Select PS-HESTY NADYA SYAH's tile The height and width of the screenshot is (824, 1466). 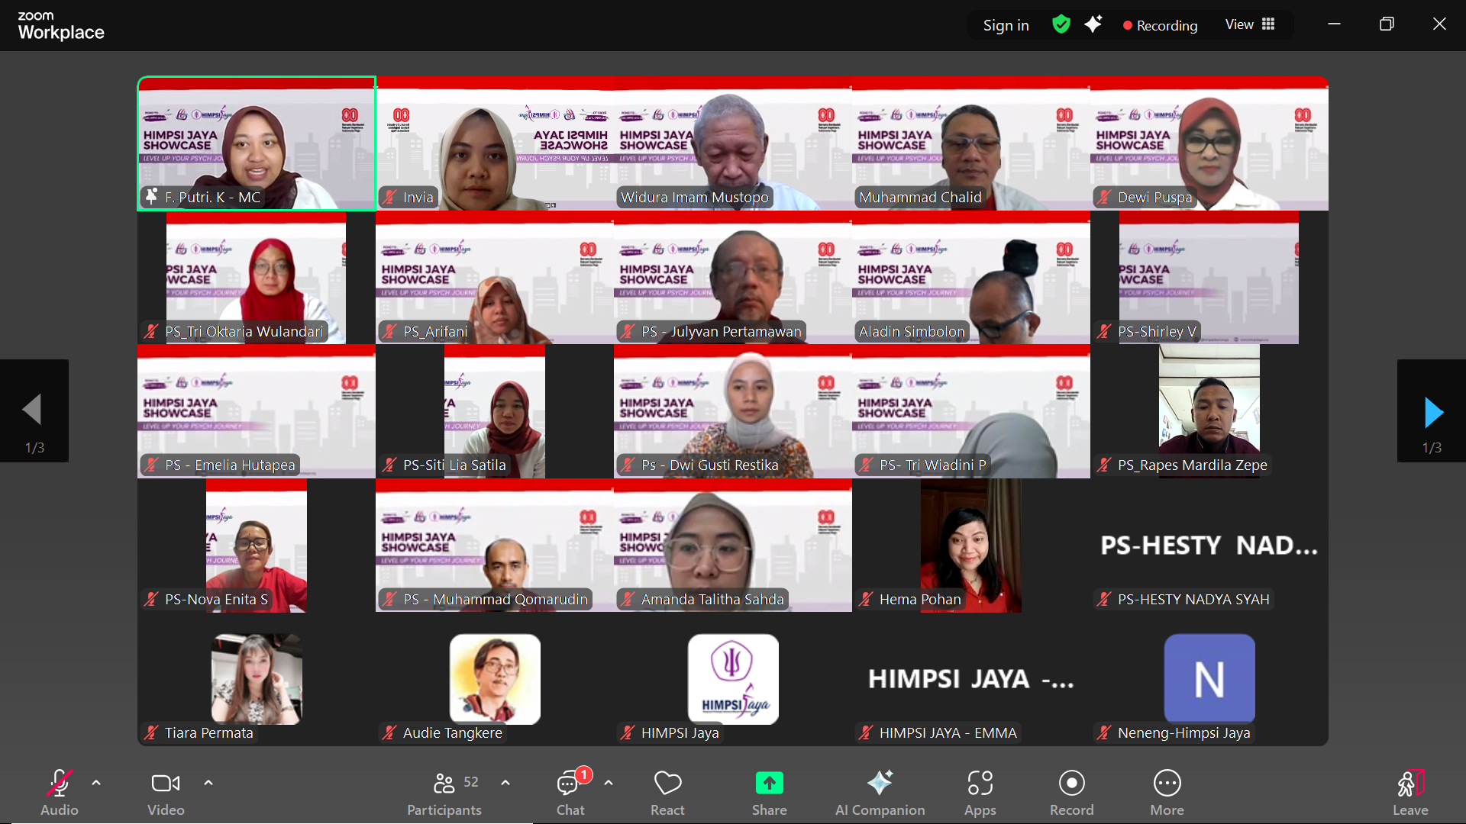point(1209,546)
